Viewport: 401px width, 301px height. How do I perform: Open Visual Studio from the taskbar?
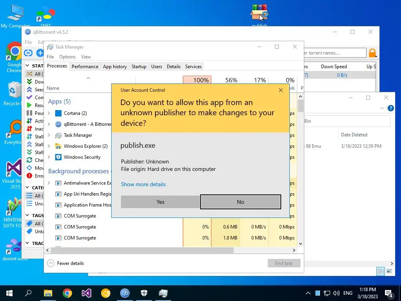click(x=87, y=293)
